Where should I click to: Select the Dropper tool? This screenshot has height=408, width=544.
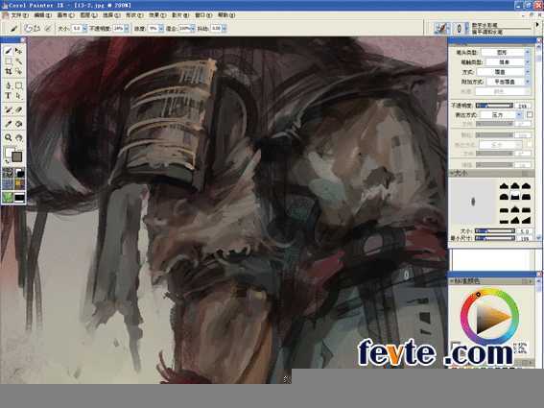tap(9, 124)
